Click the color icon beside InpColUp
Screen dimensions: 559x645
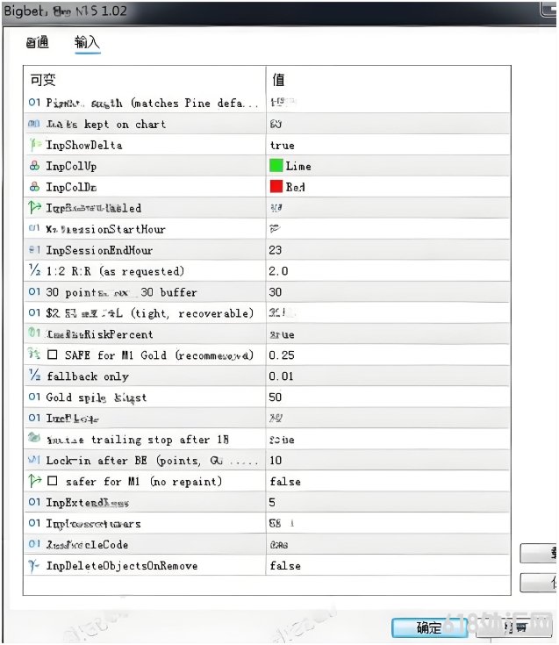pos(35,166)
